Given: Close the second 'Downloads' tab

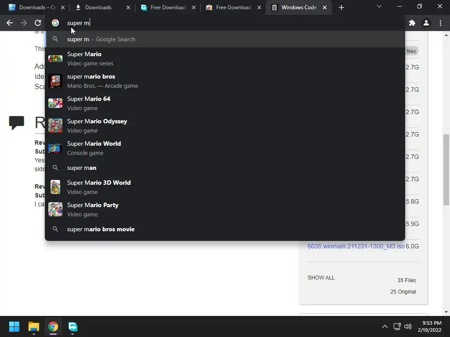Looking at the screenshot, I should coord(128,7).
